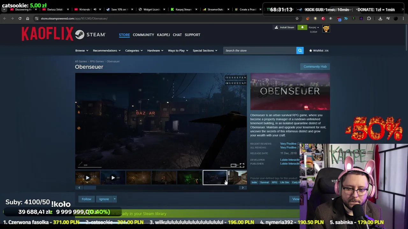Open the Kaopej account dropdown
The image size is (408, 229).
[x=313, y=27]
